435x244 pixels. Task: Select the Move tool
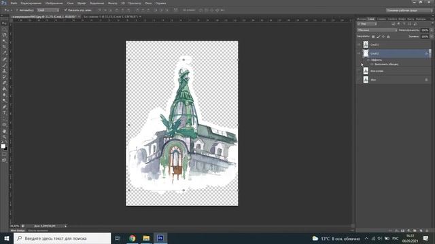4,23
